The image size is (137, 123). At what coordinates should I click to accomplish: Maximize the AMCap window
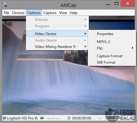pos(116,4)
